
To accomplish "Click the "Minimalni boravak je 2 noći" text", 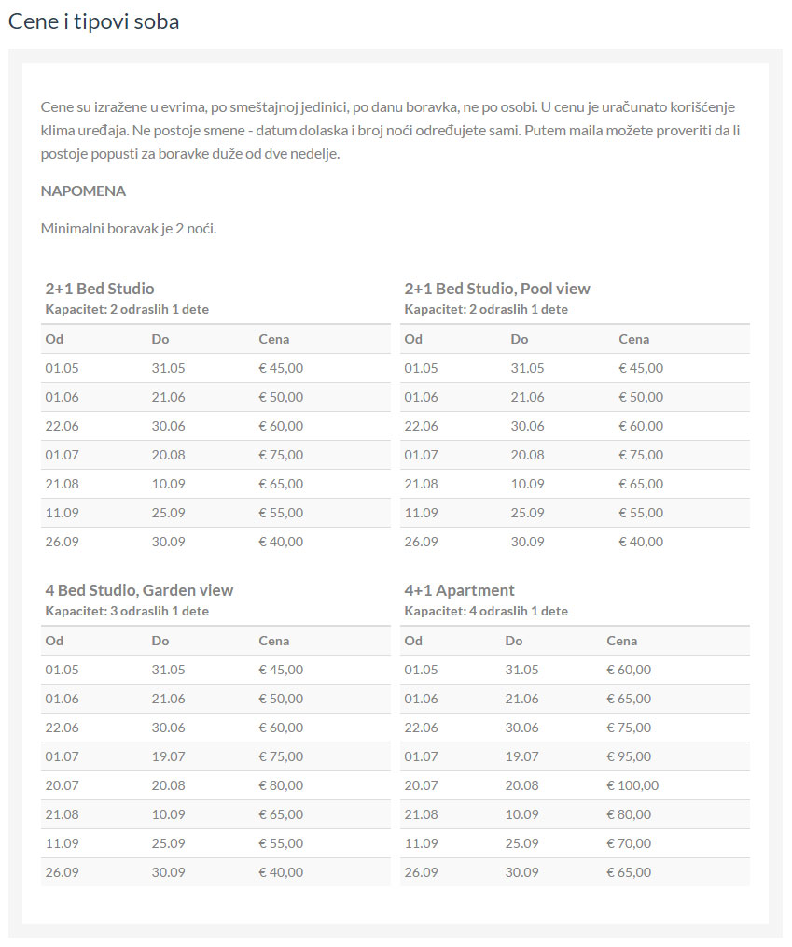I will [129, 229].
